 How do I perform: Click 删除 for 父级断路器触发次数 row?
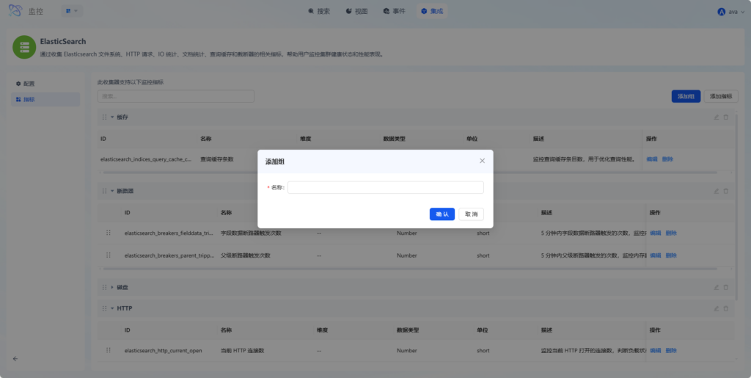(671, 255)
